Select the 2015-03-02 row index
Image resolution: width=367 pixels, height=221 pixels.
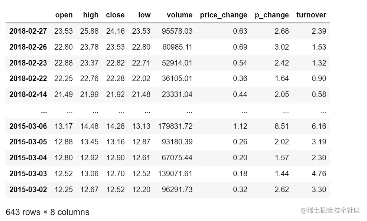[28, 189]
